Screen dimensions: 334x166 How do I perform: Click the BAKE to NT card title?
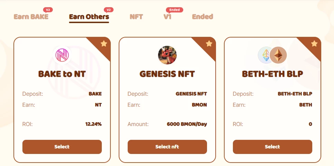[x=62, y=74]
